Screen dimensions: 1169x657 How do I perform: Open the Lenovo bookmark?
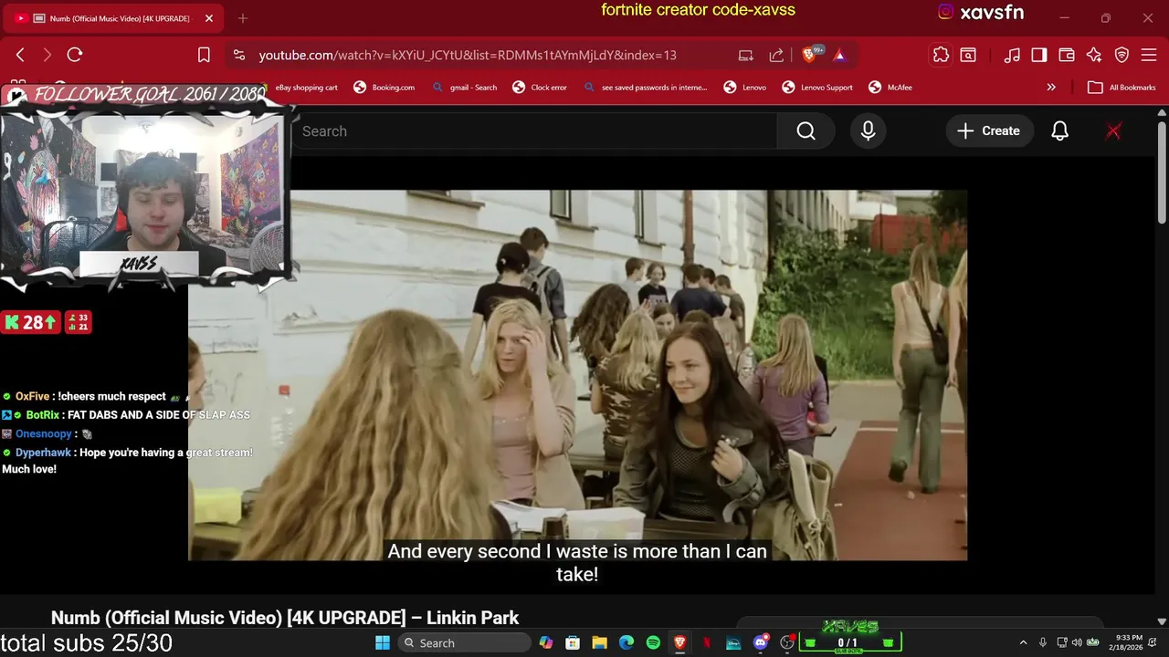(x=745, y=88)
